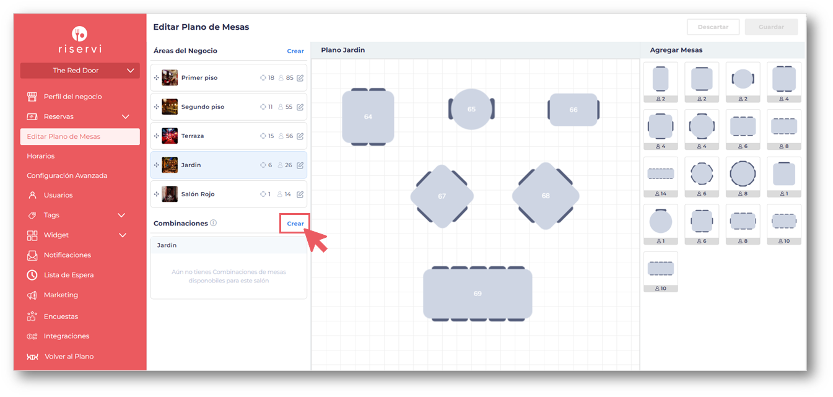Edit the Jardin area pencil icon
The width and height of the screenshot is (833, 397).
pos(300,165)
